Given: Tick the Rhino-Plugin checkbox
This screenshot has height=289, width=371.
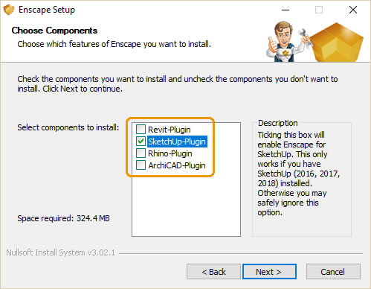Looking at the screenshot, I should [141, 153].
